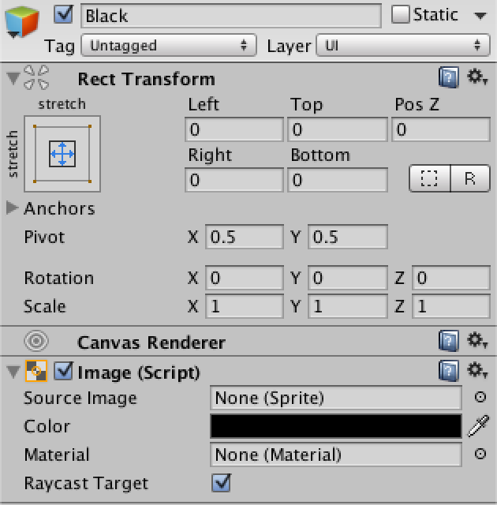
Task: Click the Source Image None (Sprite) field
Action: [x=336, y=398]
